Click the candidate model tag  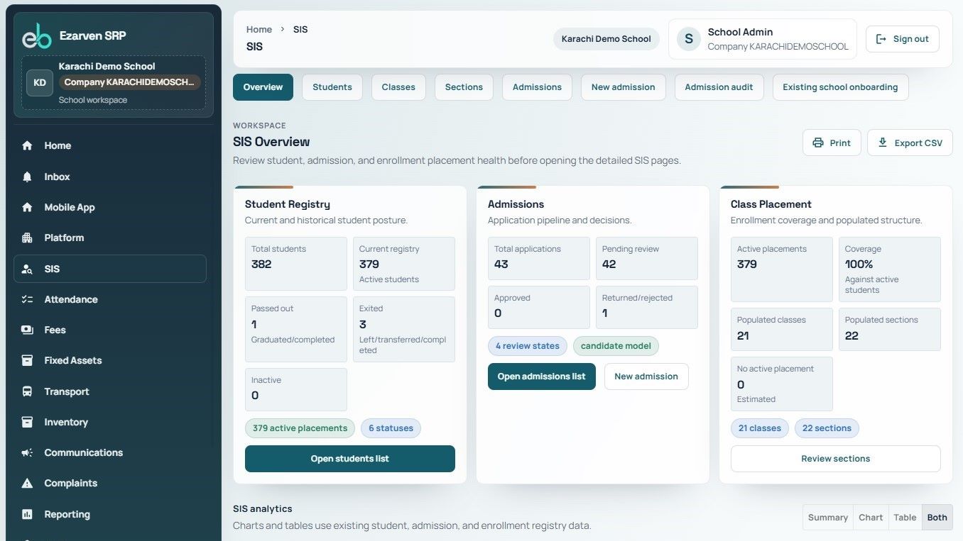(x=616, y=346)
